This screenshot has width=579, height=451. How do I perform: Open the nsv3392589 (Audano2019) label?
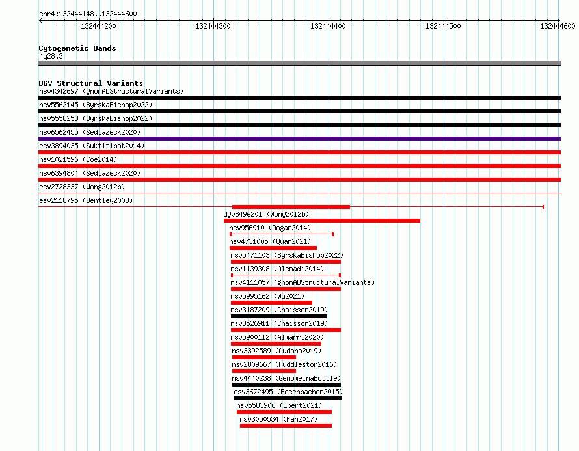tap(276, 351)
